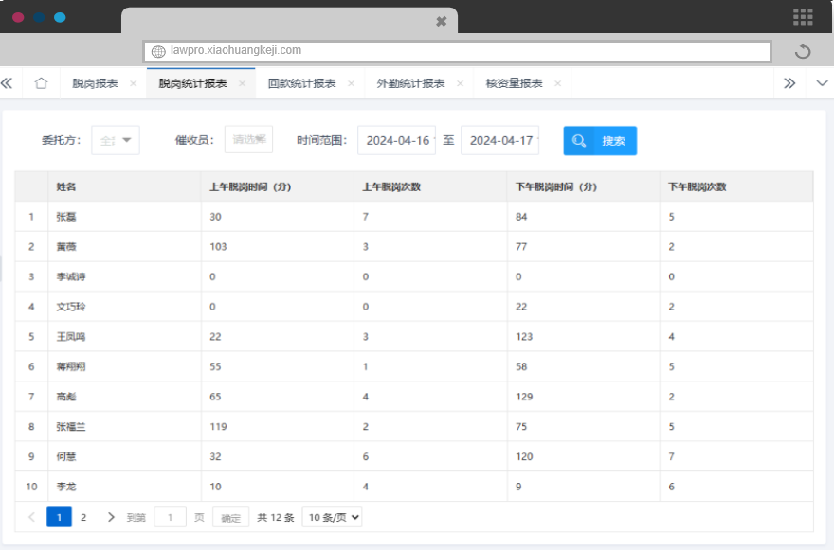Image resolution: width=834 pixels, height=550 pixels.
Task: Click morning time value 119
Action: (x=218, y=427)
